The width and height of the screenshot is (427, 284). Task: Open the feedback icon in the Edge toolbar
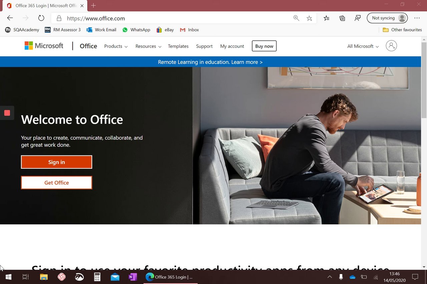pyautogui.click(x=358, y=18)
